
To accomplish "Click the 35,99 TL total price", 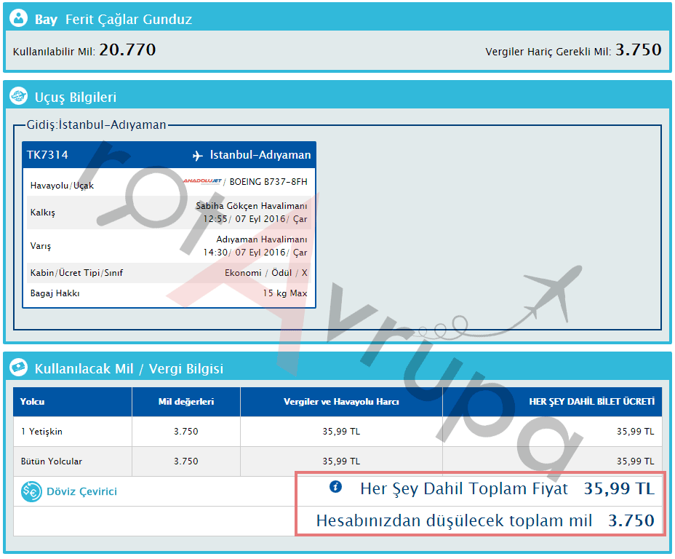I will click(x=618, y=488).
